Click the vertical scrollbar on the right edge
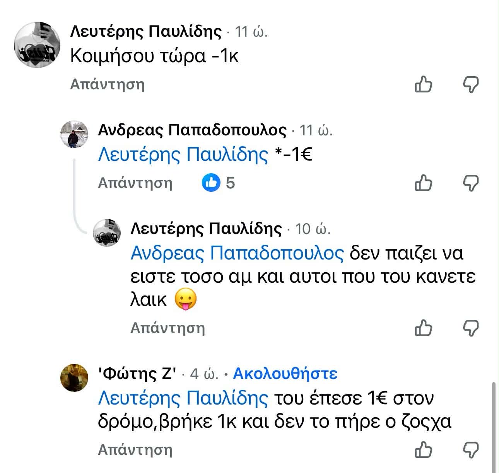499x473 pixels. pos(493,425)
